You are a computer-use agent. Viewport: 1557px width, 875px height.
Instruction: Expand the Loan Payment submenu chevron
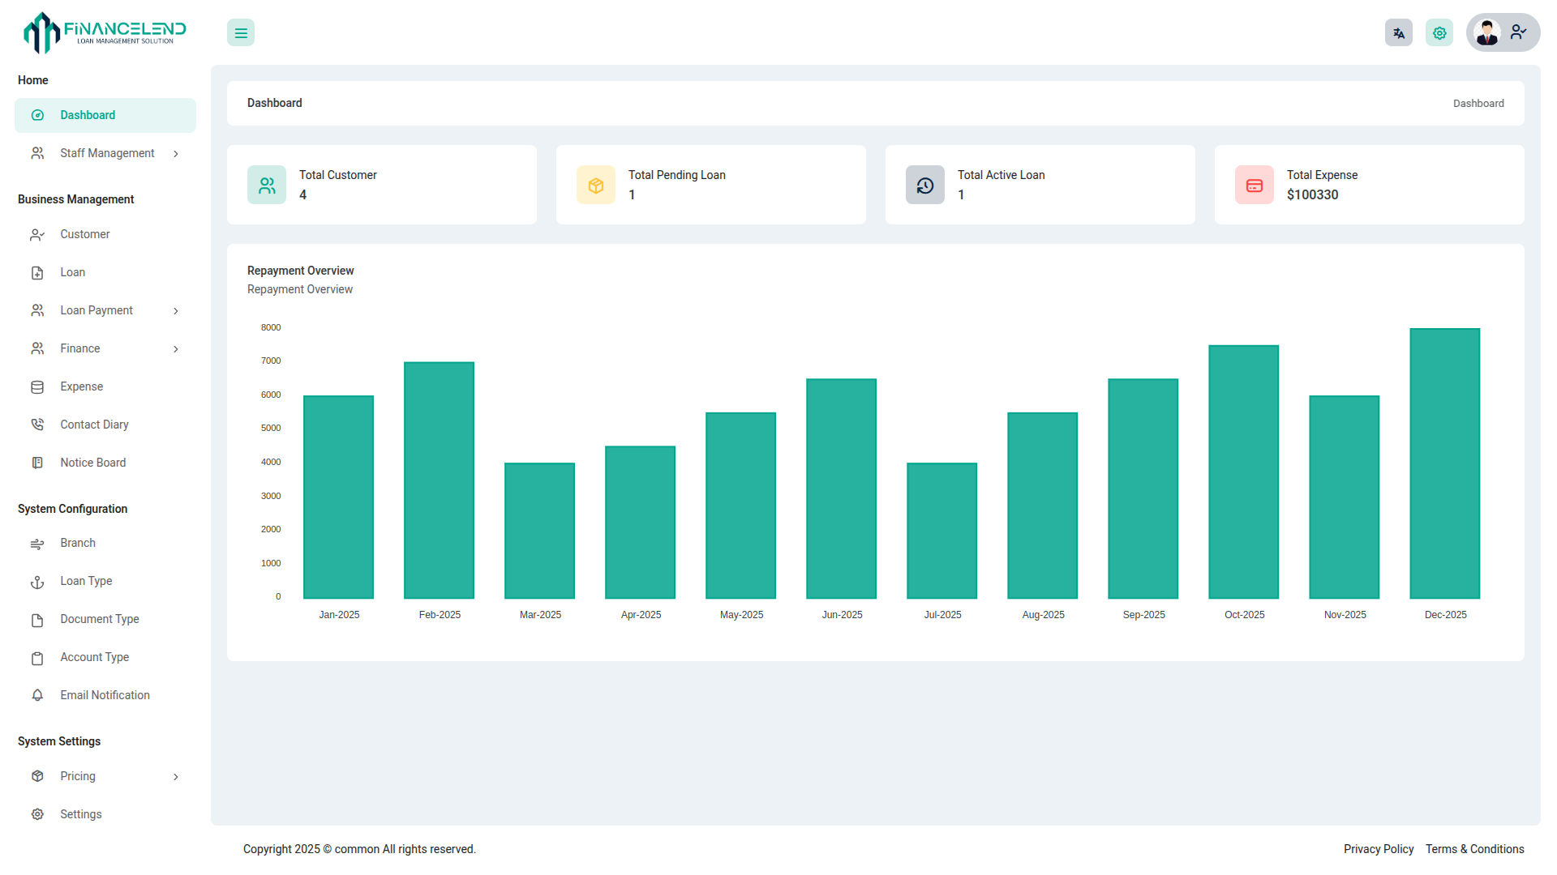tap(176, 311)
